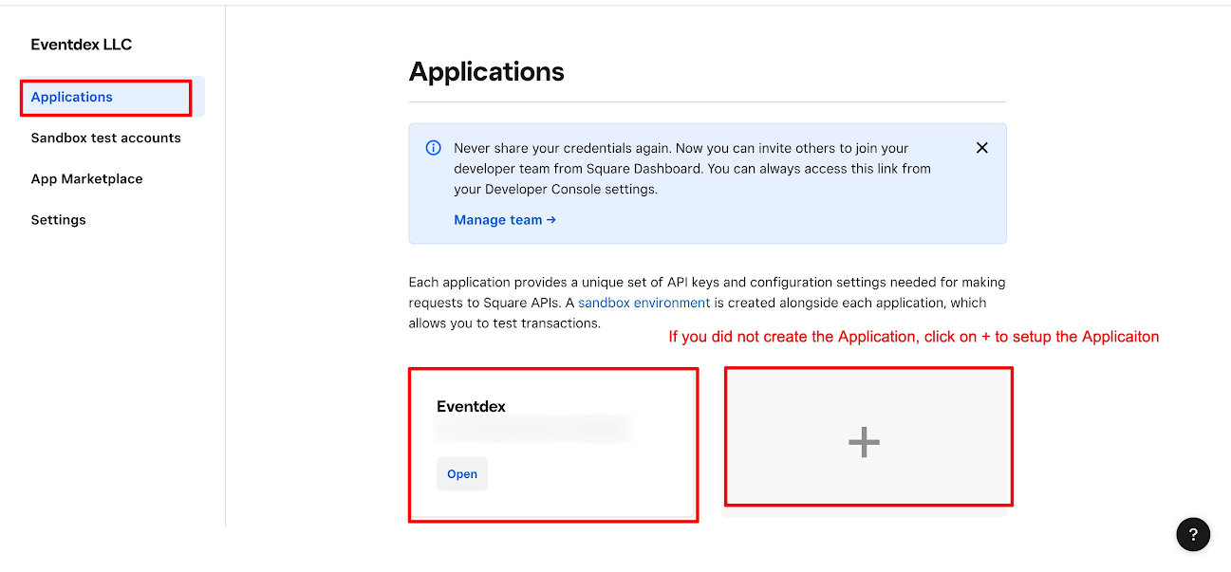Click empty space in the Eventdex card
This screenshot has height=572, width=1231.
pyautogui.click(x=607, y=474)
